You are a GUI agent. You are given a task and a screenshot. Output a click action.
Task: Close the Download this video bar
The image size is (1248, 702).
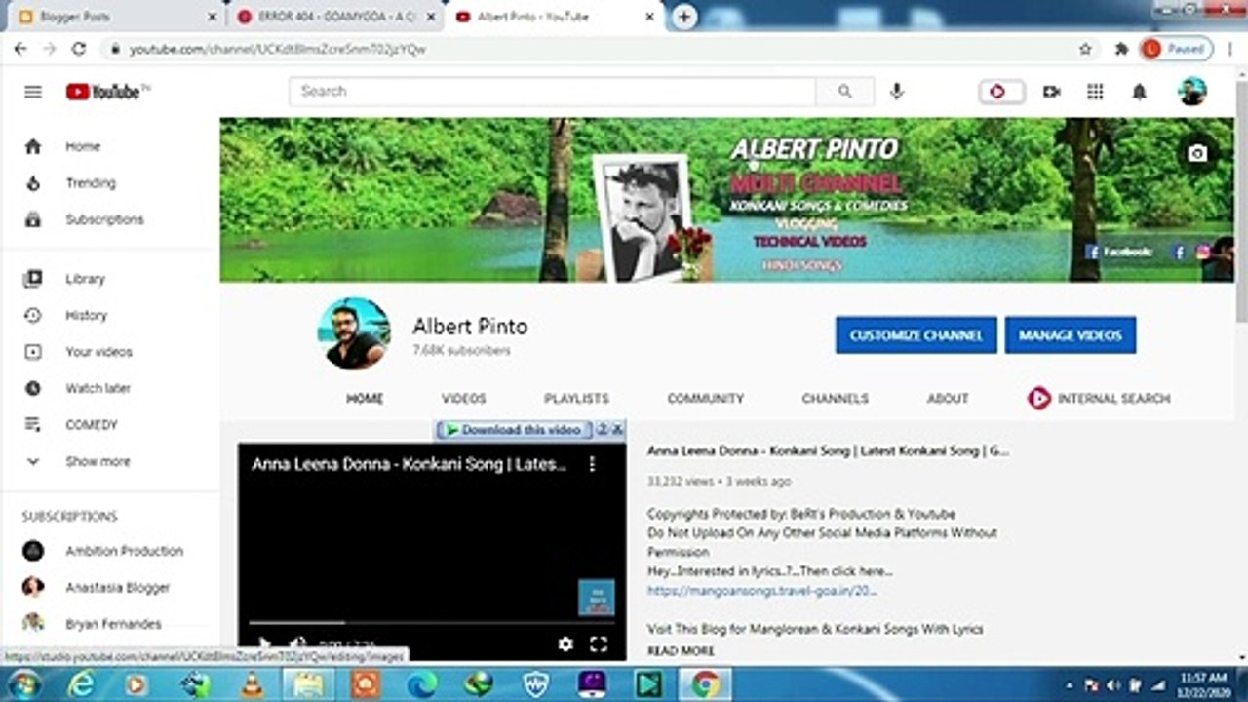click(618, 430)
